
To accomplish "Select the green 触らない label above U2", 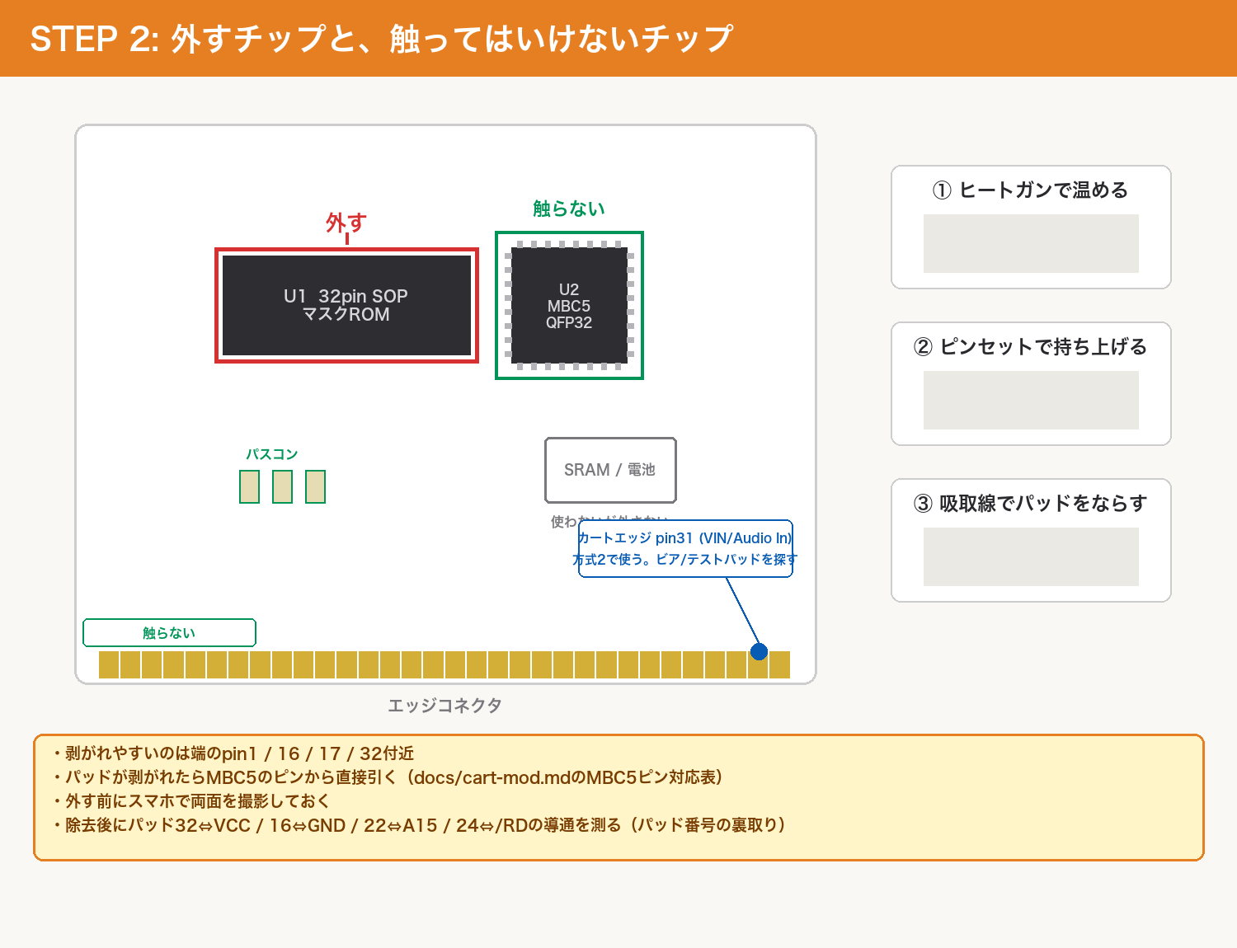I will (x=569, y=209).
